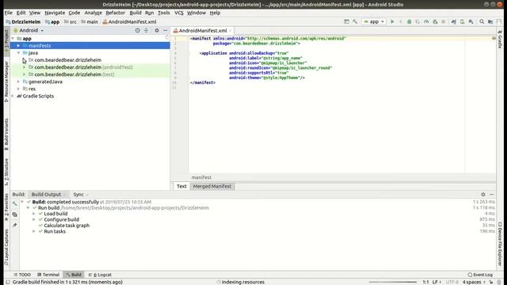Switch to the Merged Manifest tab
Screen dimensions: 507x285
(212, 186)
